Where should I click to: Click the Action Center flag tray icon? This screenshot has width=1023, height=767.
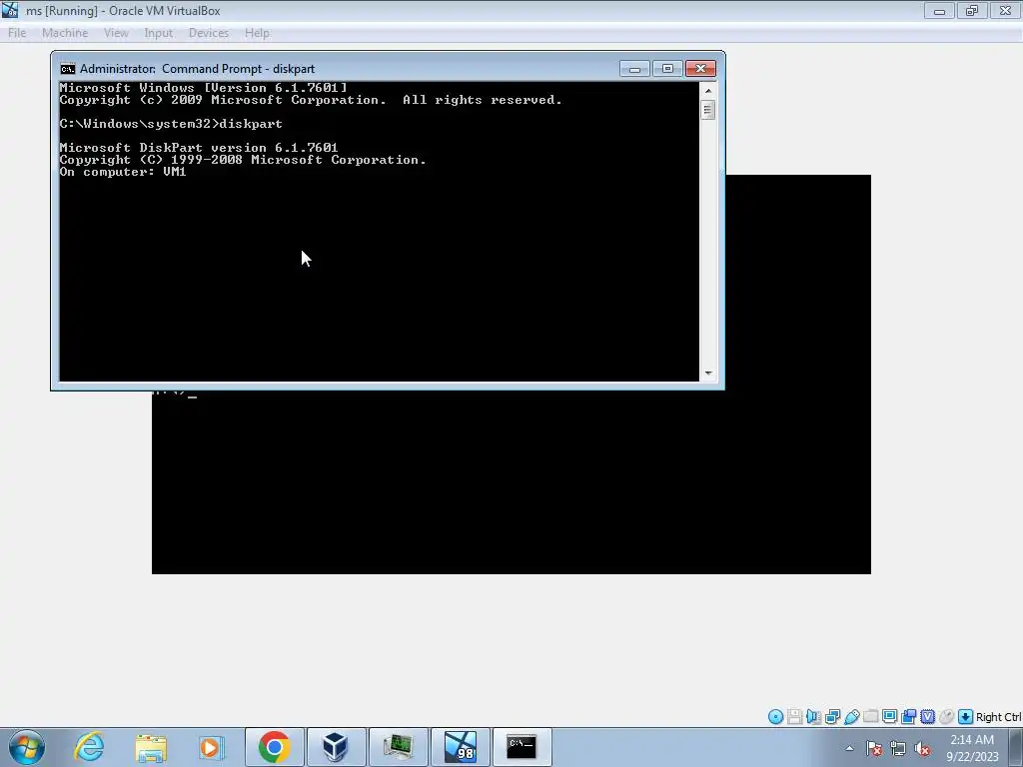click(x=874, y=749)
